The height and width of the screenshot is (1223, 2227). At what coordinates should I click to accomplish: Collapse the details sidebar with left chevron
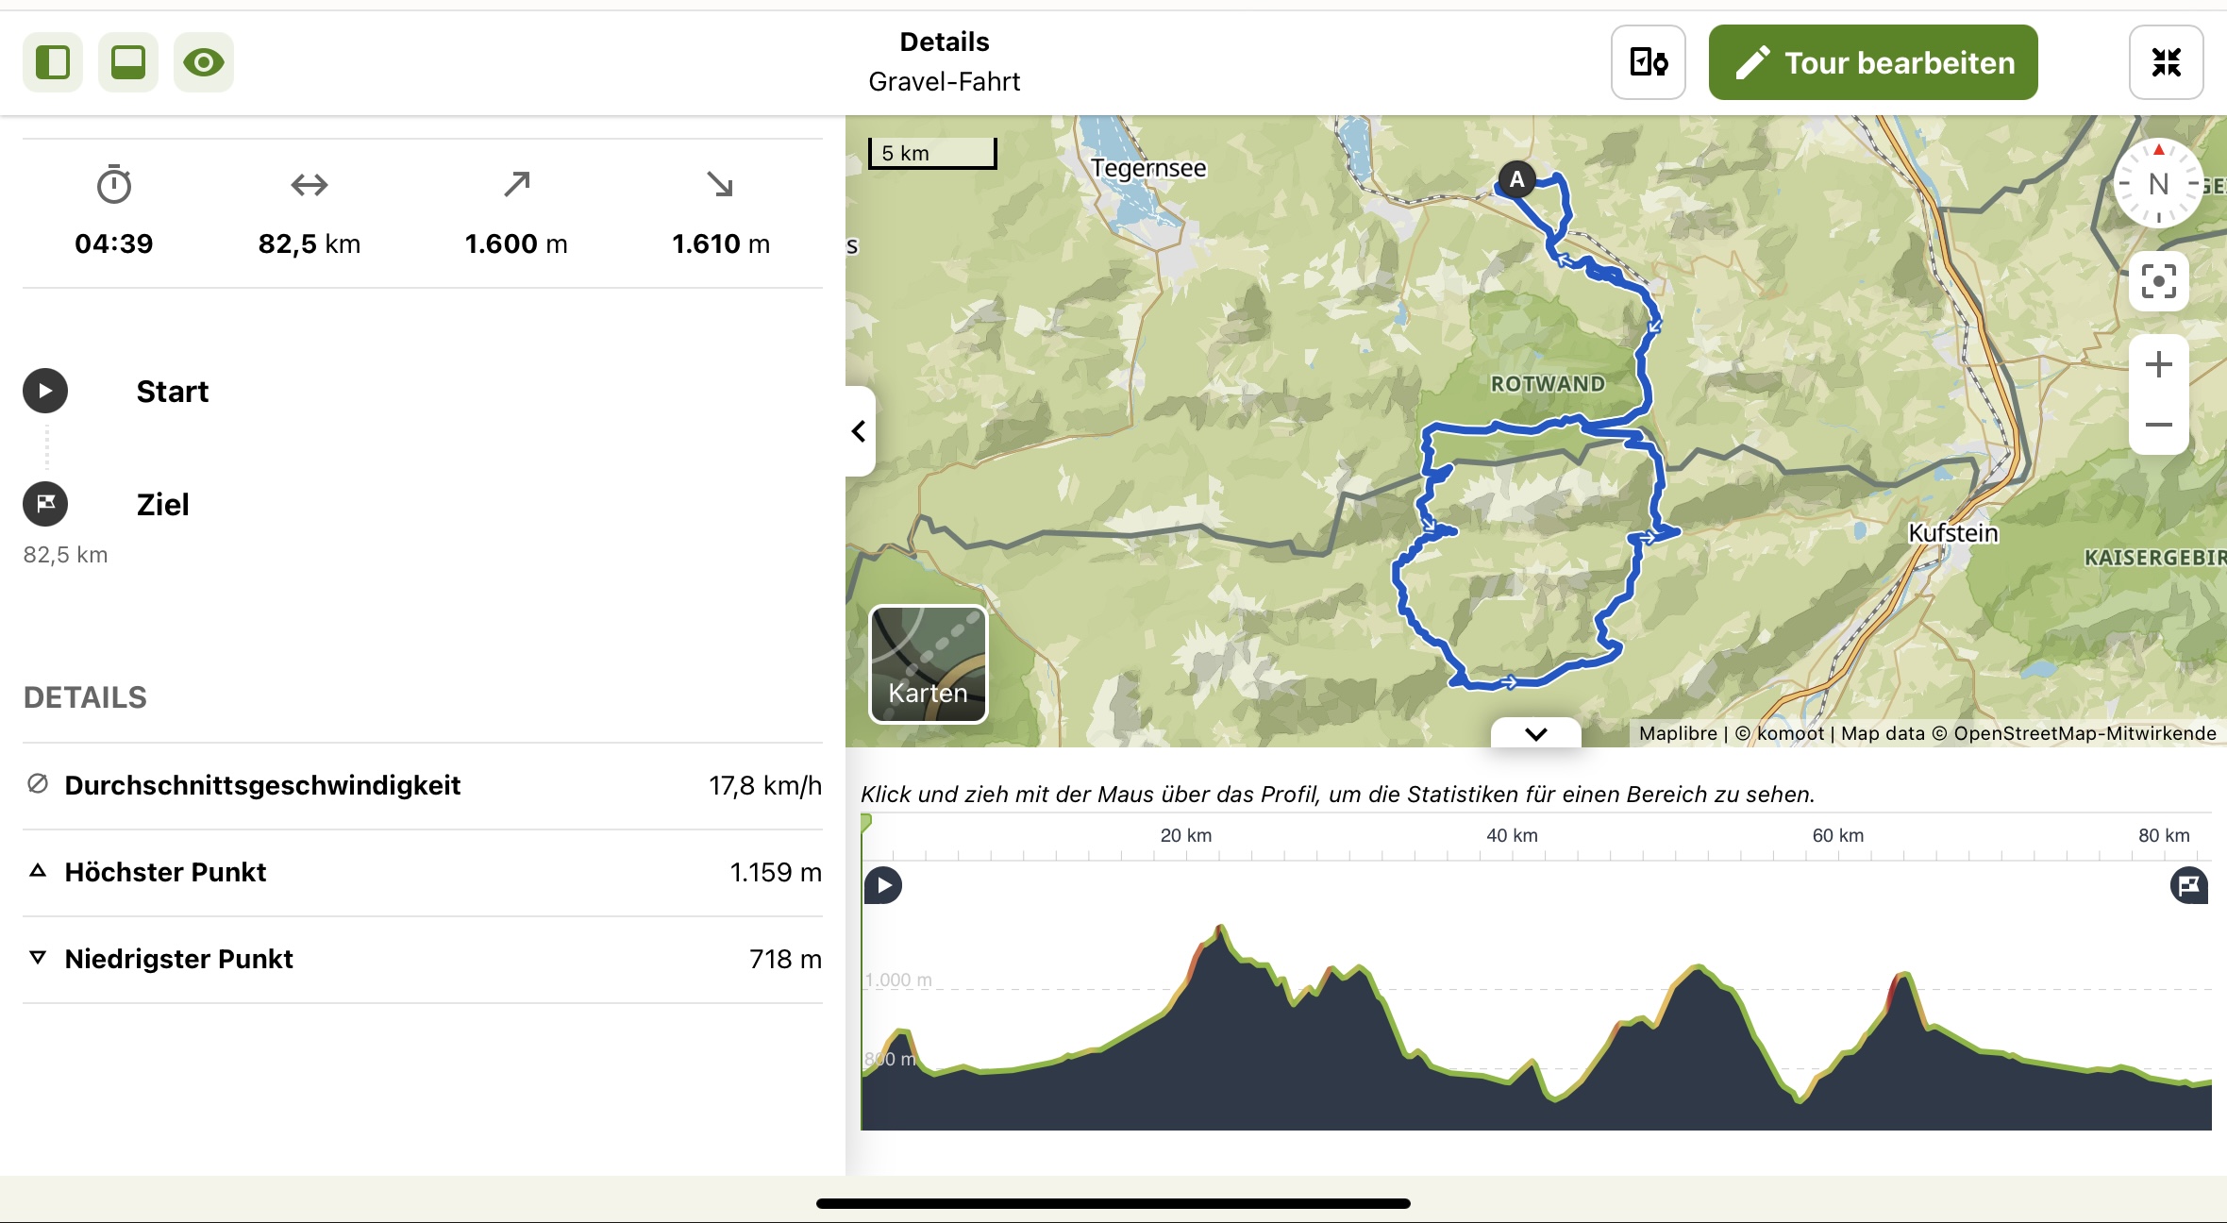pos(859,431)
